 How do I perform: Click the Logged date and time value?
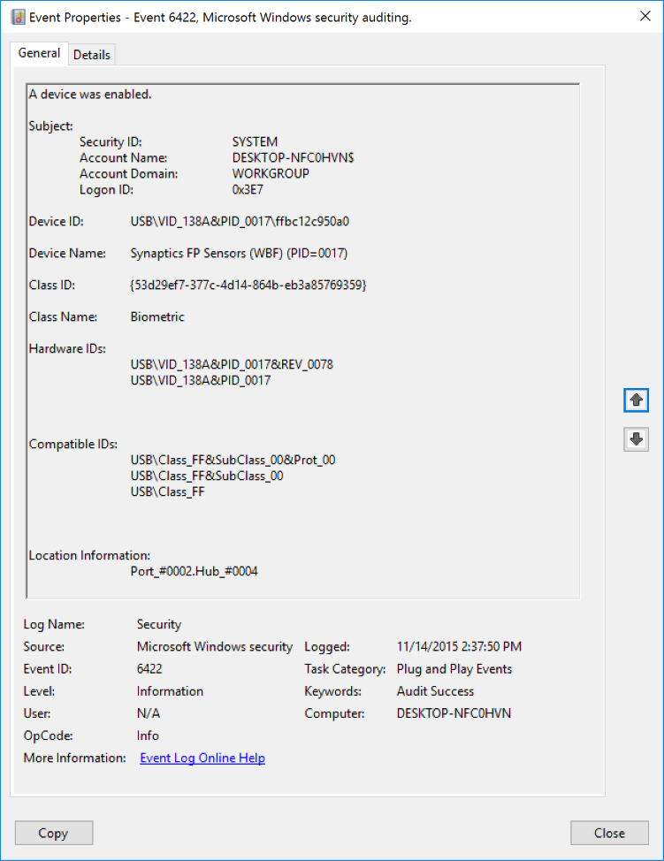(459, 647)
